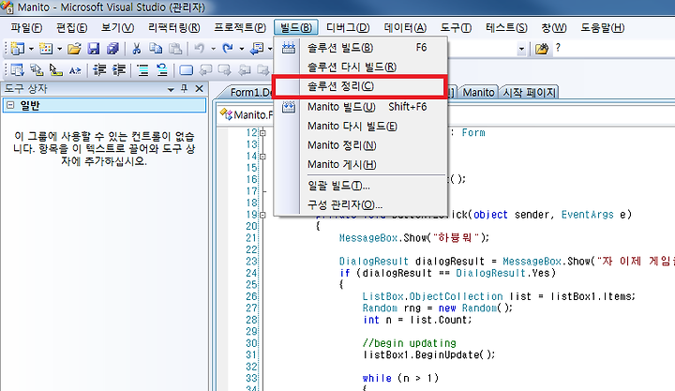Collapse the code outline at line 12
This screenshot has height=391, width=675.
click(x=262, y=133)
